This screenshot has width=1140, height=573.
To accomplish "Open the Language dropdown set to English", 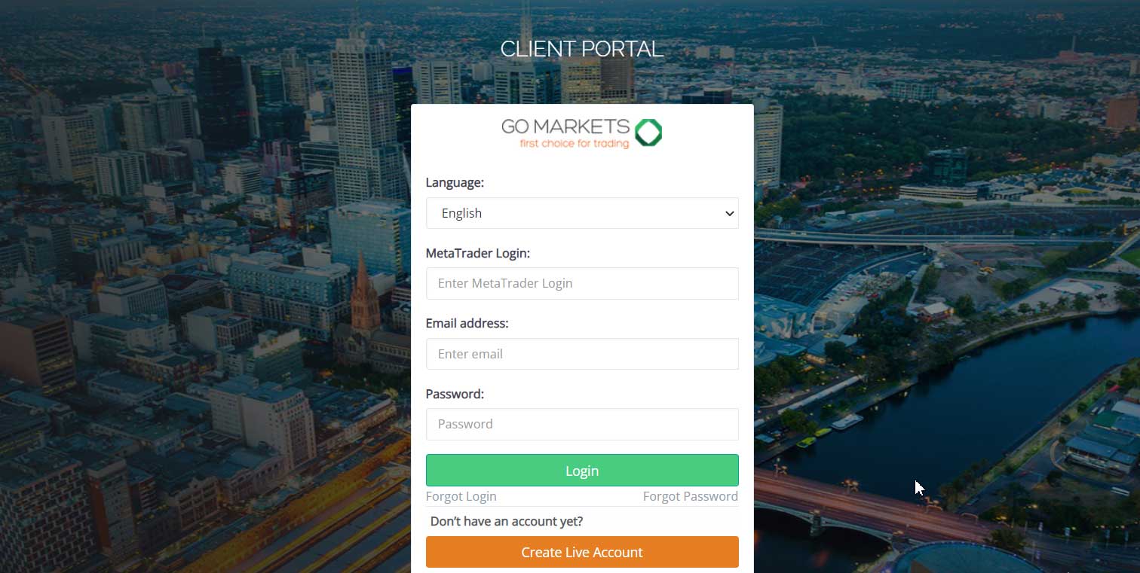I will pos(582,213).
